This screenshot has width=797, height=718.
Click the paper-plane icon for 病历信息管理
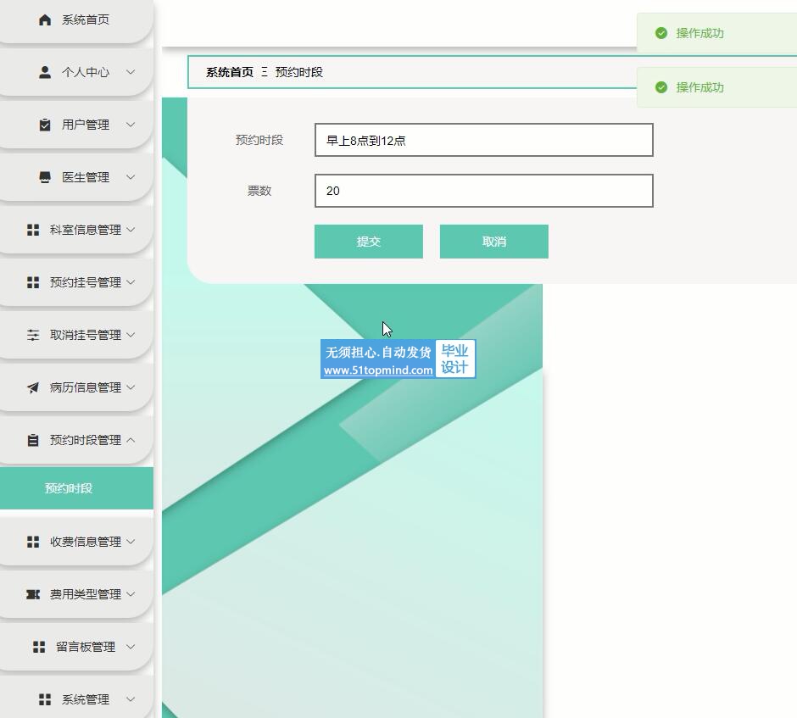pos(33,387)
